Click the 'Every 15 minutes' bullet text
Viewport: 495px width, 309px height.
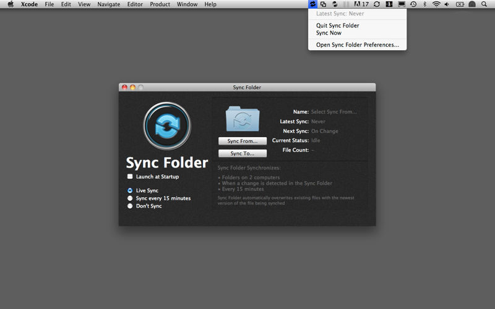click(x=243, y=189)
